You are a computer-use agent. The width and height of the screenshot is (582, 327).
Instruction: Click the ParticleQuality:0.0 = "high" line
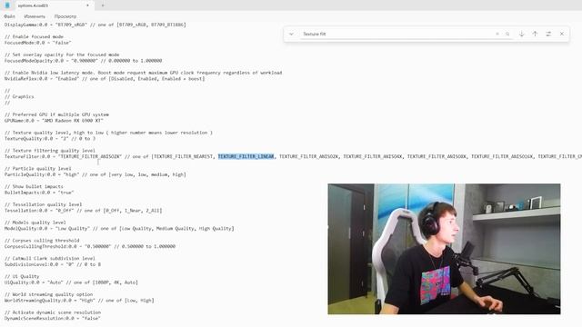coord(95,174)
